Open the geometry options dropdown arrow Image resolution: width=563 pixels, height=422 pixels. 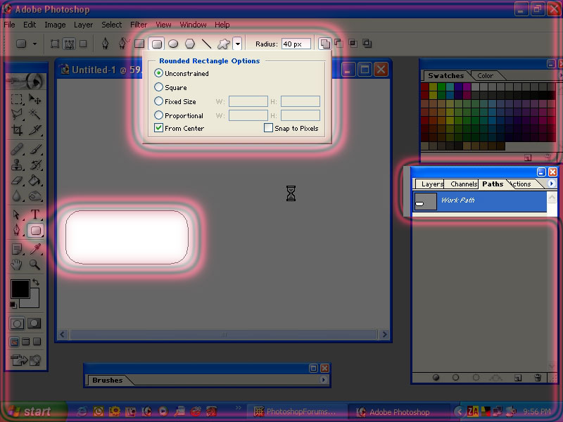tap(238, 44)
